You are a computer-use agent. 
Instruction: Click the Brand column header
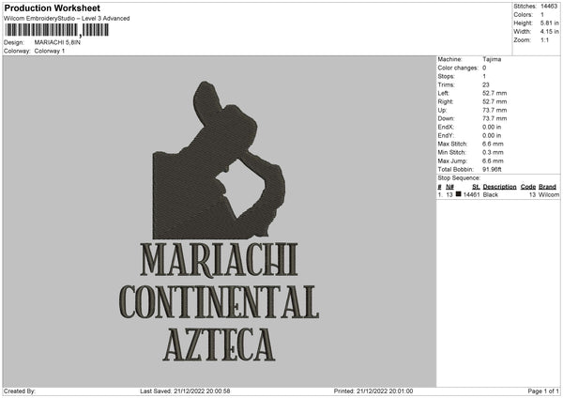click(547, 187)
